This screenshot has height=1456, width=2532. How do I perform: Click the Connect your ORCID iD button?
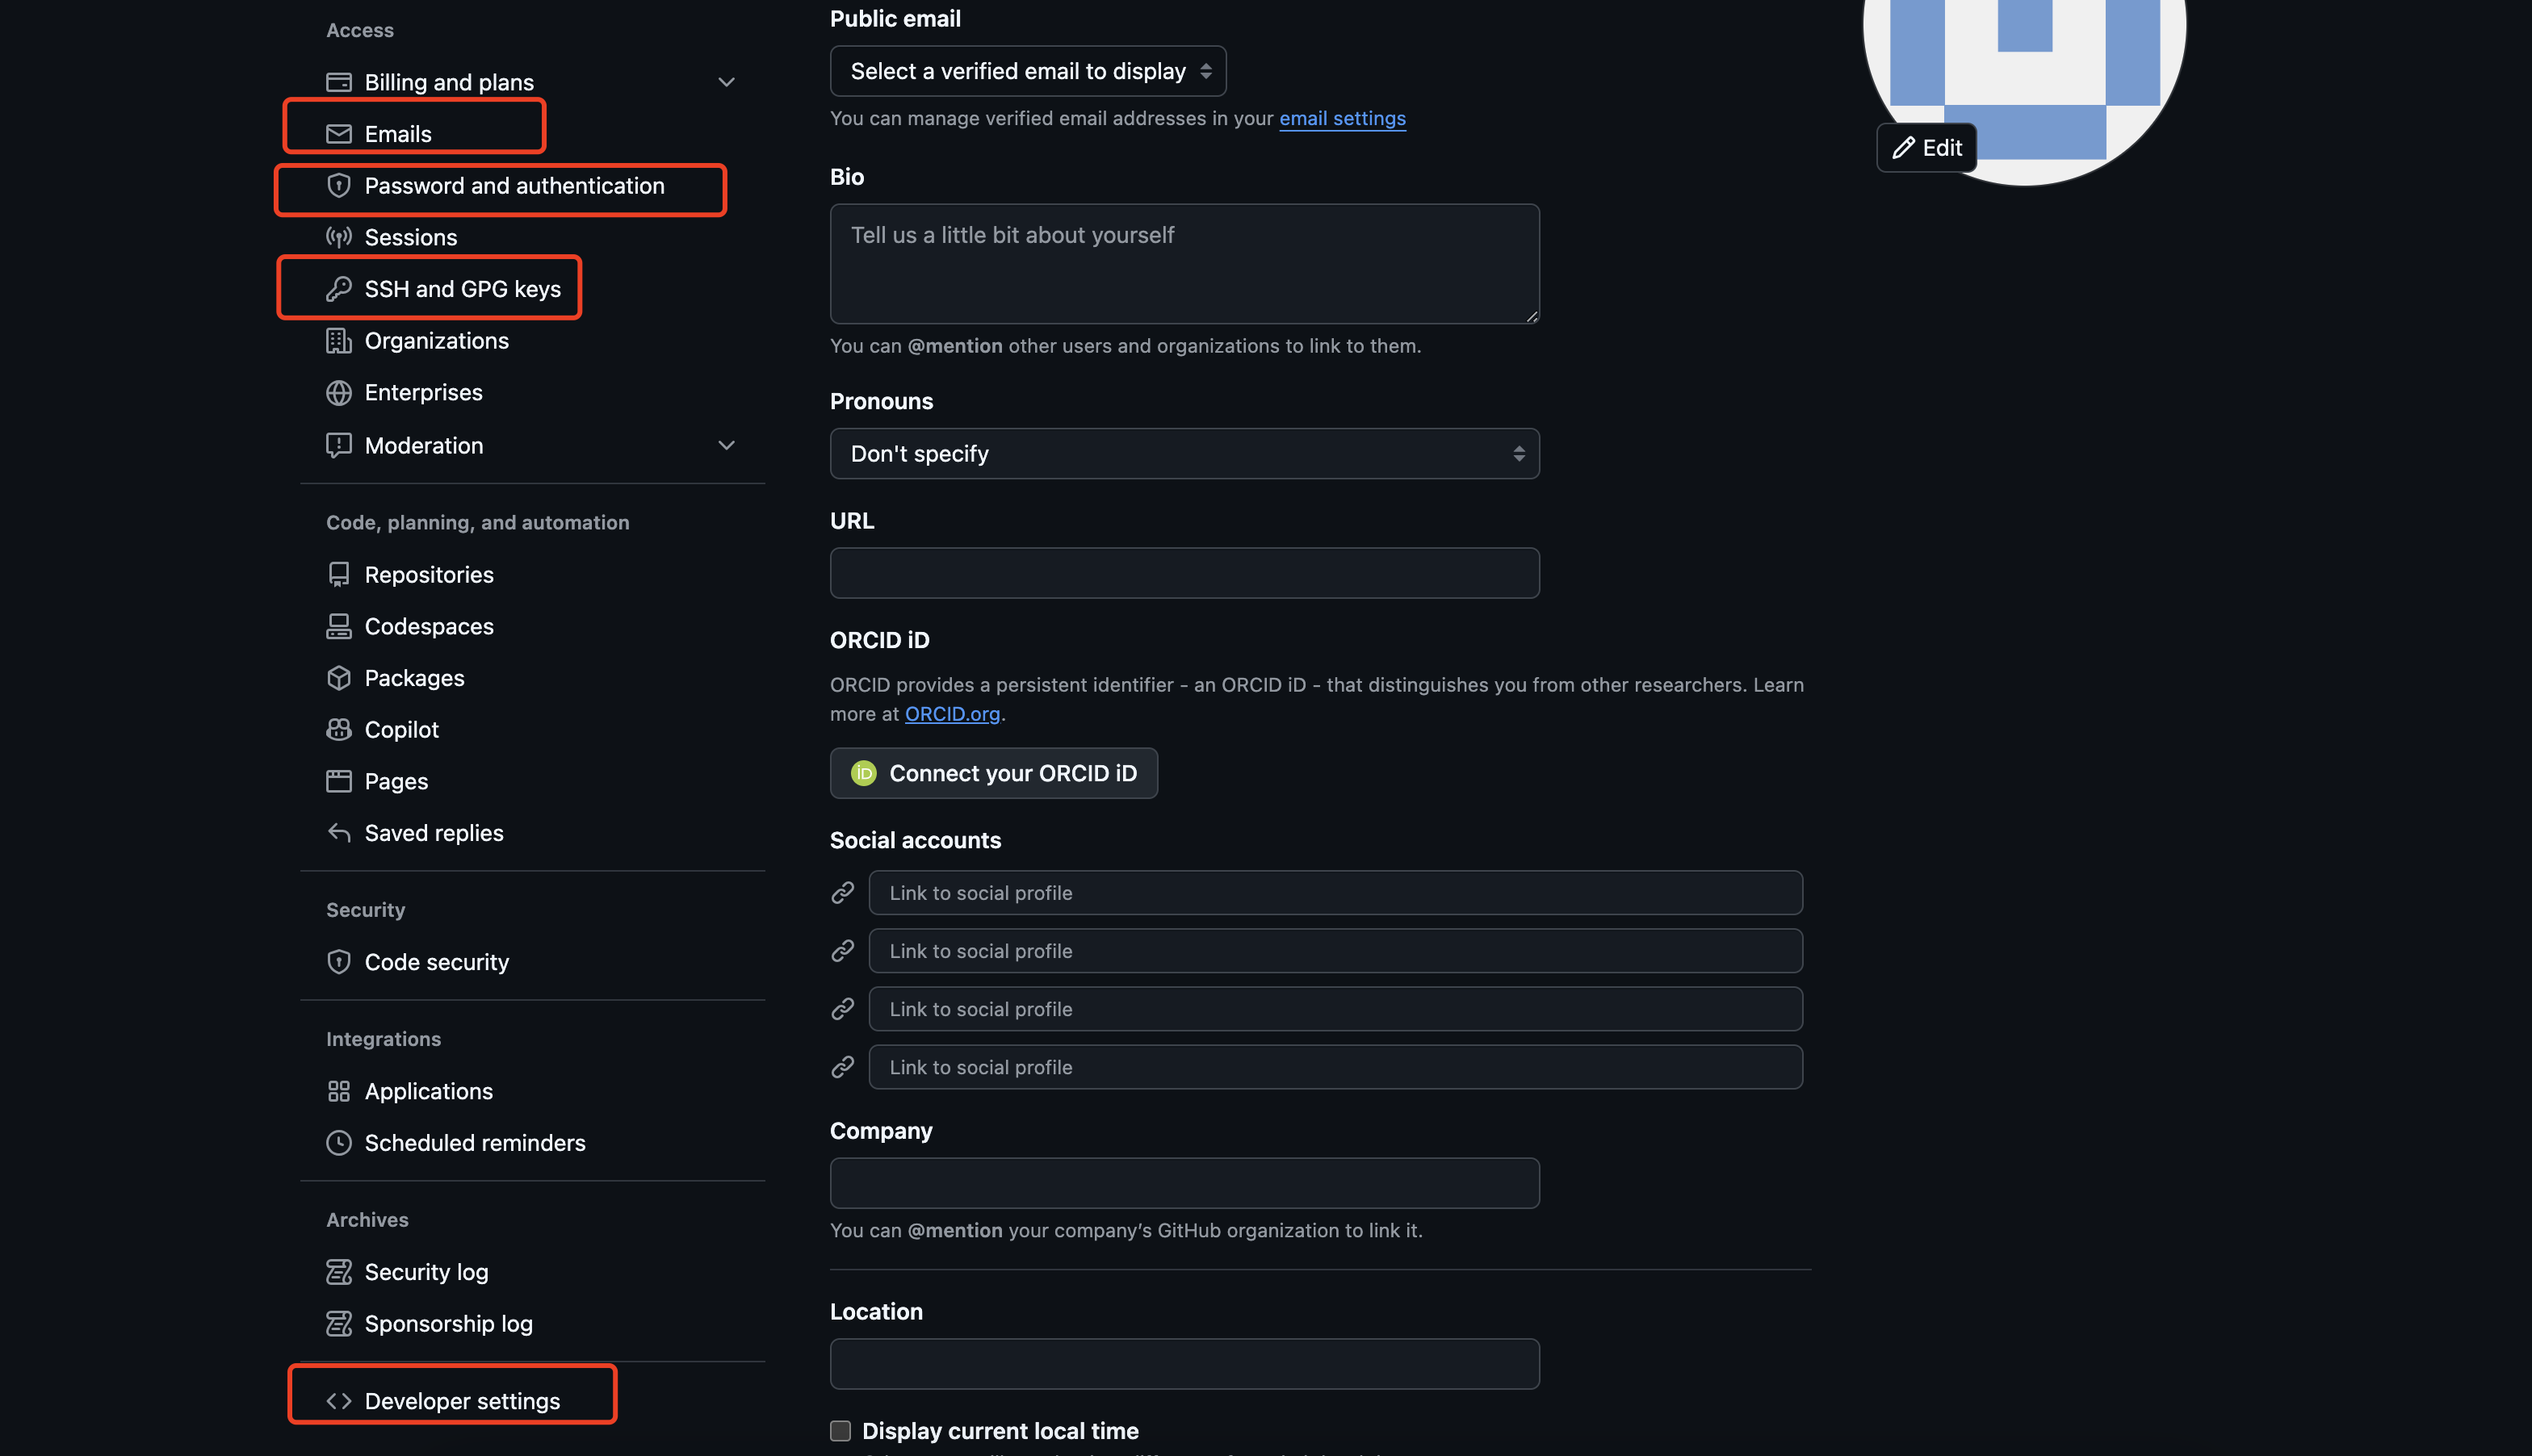(x=992, y=773)
